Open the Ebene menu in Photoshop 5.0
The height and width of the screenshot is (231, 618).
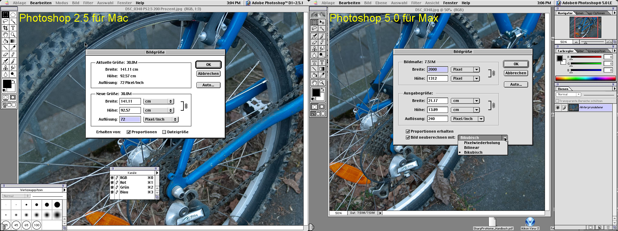(381, 3)
